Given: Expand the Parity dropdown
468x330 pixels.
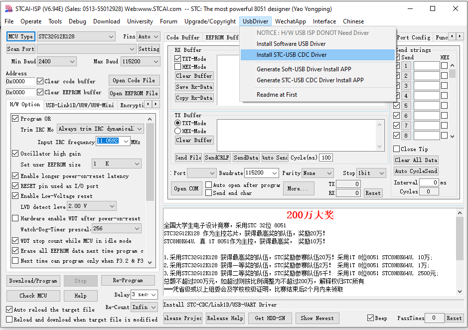Looking at the screenshot, I should point(328,173).
